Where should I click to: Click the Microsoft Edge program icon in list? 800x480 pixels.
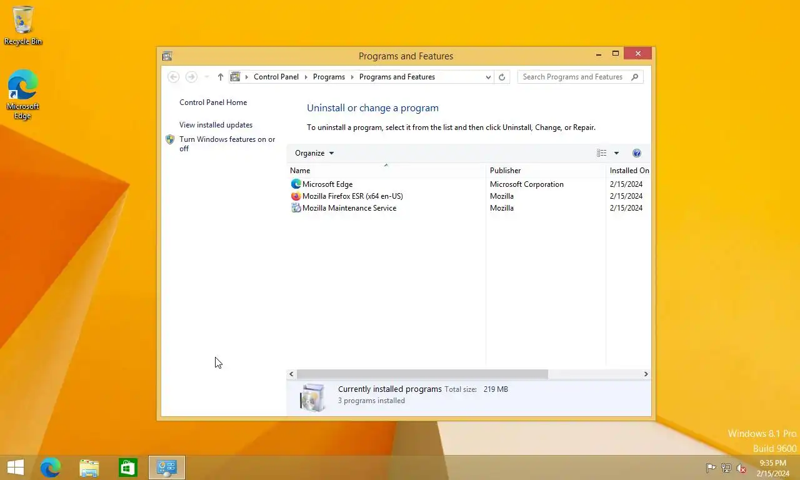(x=296, y=184)
